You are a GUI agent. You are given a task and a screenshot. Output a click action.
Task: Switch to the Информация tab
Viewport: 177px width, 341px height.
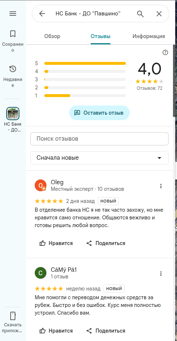pos(149,36)
